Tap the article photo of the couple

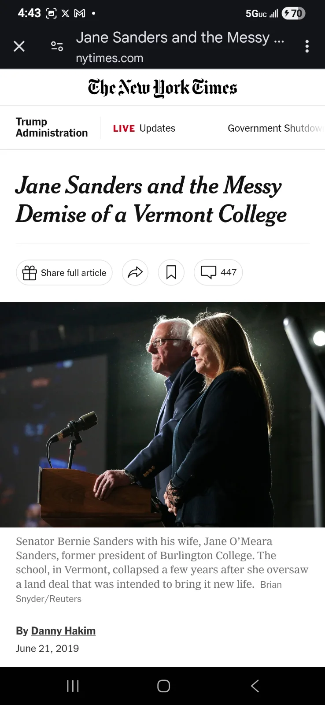(162, 415)
